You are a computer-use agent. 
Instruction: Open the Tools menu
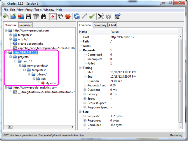pos(38,10)
